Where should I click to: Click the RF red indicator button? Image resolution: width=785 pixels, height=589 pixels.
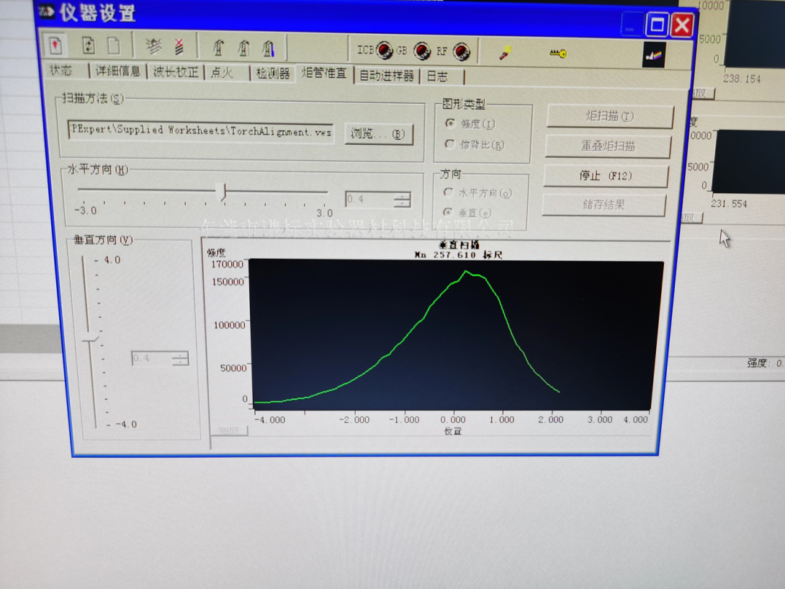(460, 51)
